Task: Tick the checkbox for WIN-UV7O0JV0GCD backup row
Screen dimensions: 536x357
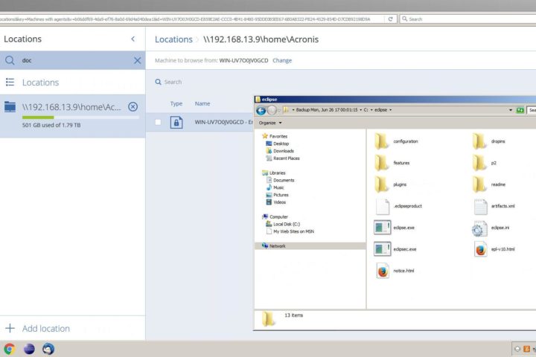Action: tap(158, 122)
